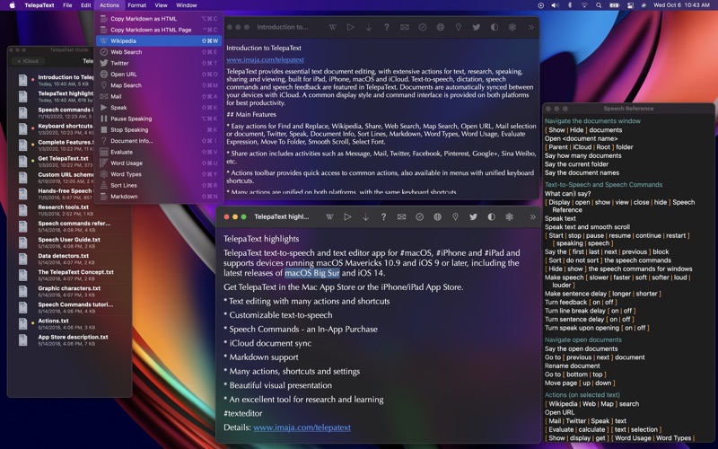Select Pause Speaking in the Actions menu
The height and width of the screenshot is (449, 718).
point(159,119)
